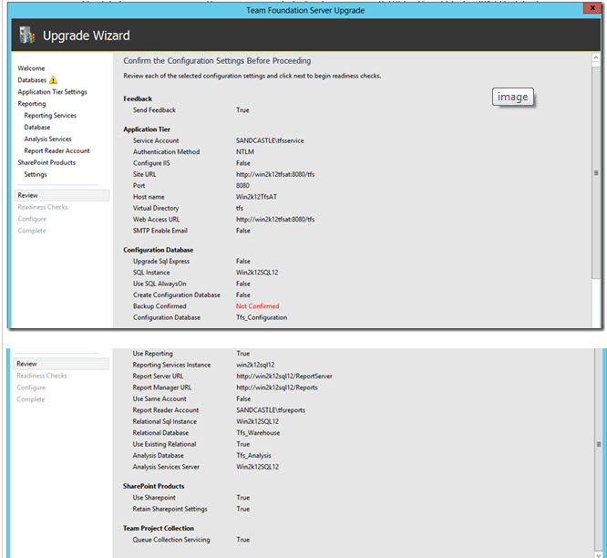
Task: Click Complete in the lower panel sidebar
Action: click(31, 399)
